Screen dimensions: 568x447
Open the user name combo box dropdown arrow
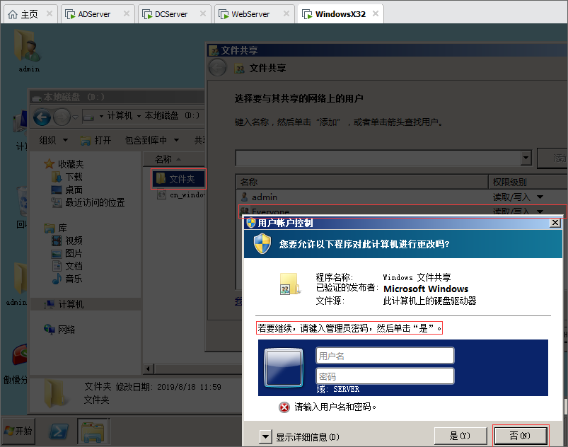click(x=526, y=158)
